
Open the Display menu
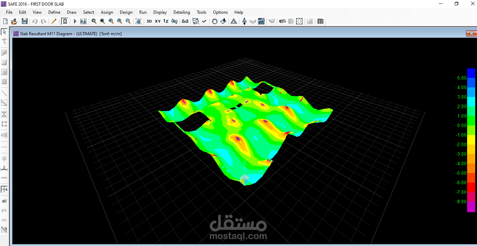[160, 12]
